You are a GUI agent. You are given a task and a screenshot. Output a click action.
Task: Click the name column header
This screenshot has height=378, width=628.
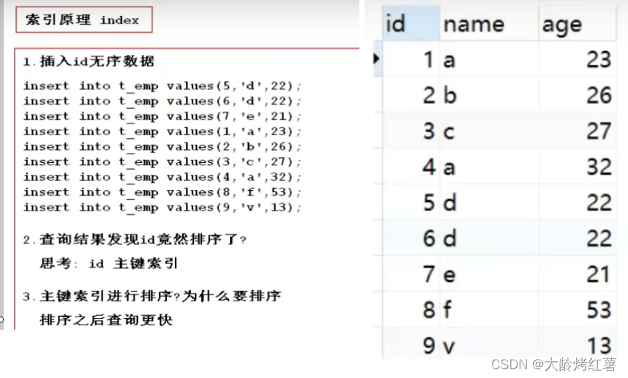pos(489,23)
